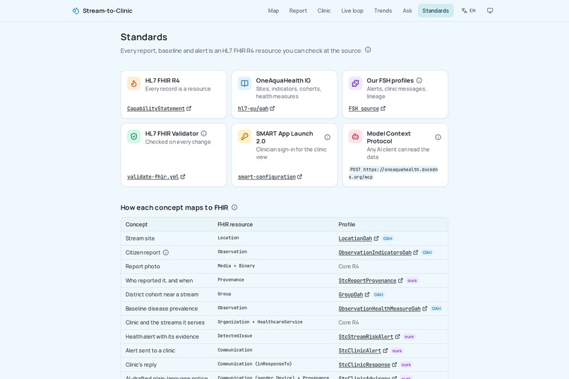
Task: Click the ours badge beside StcStreamRiskAlert
Action: pos(409,337)
